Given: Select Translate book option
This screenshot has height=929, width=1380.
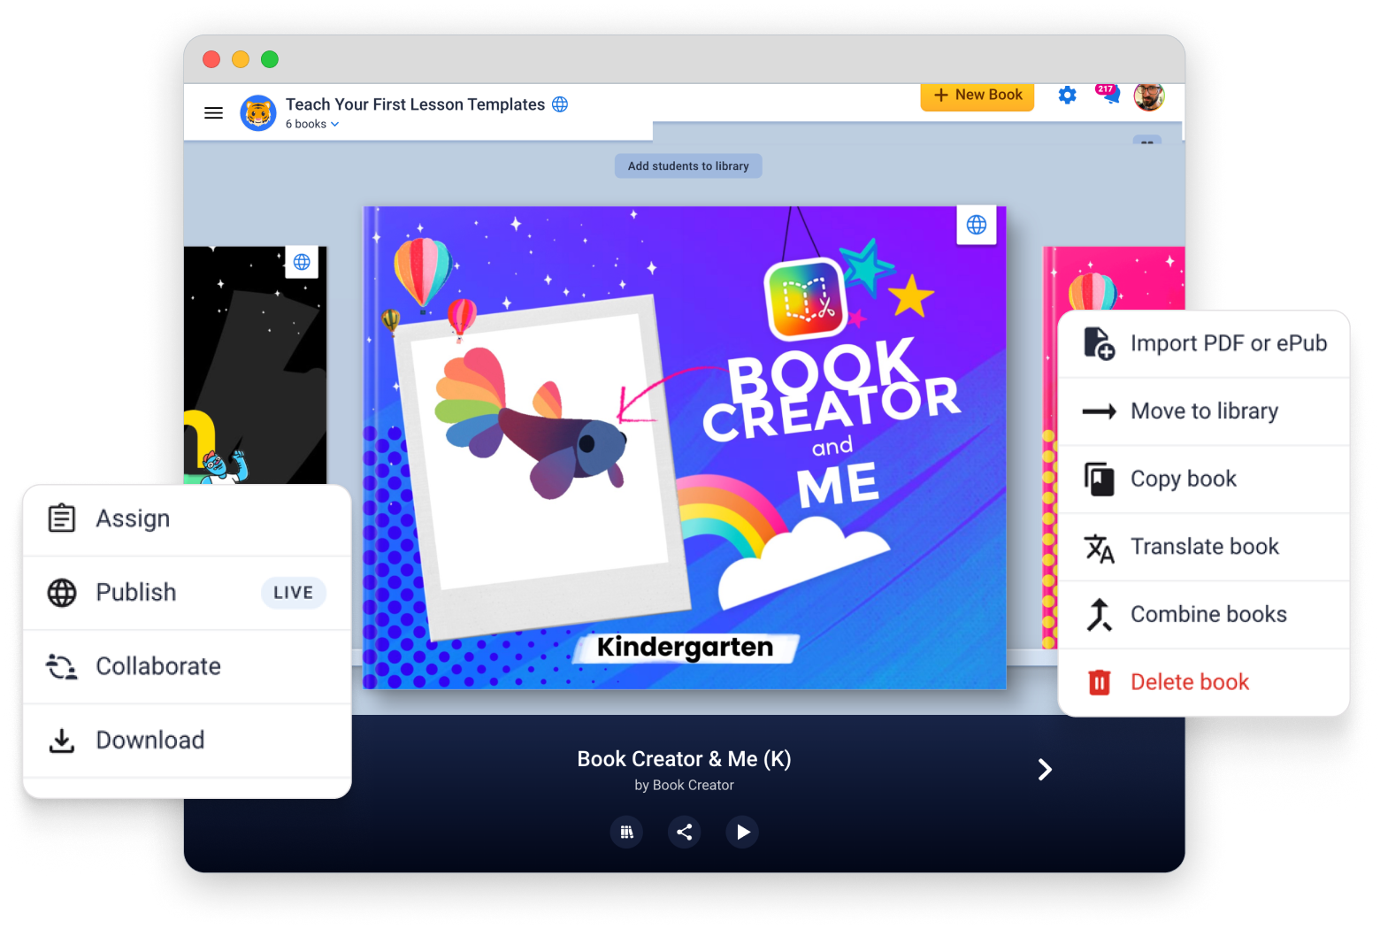Looking at the screenshot, I should click(x=1204, y=547).
